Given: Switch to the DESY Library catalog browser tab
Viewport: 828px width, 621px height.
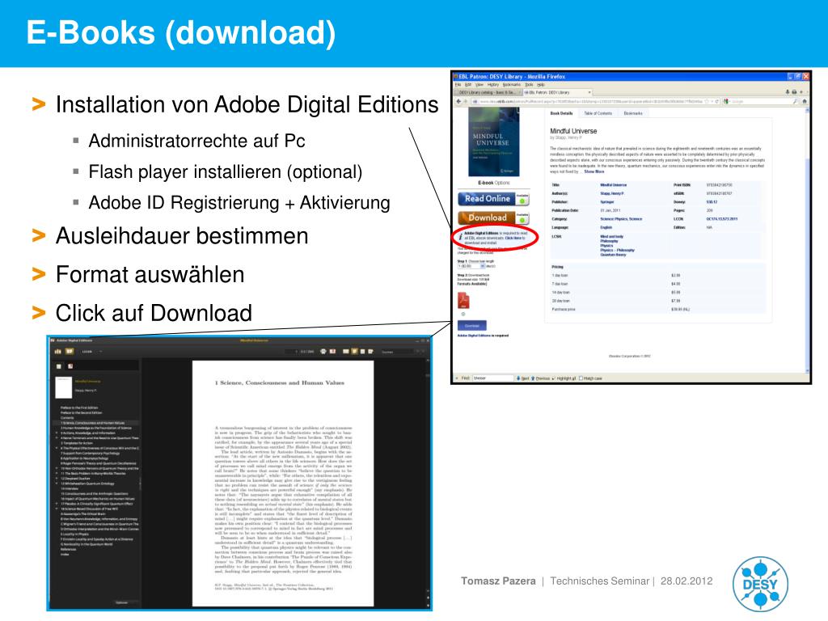Looking at the screenshot, I should tap(488, 92).
